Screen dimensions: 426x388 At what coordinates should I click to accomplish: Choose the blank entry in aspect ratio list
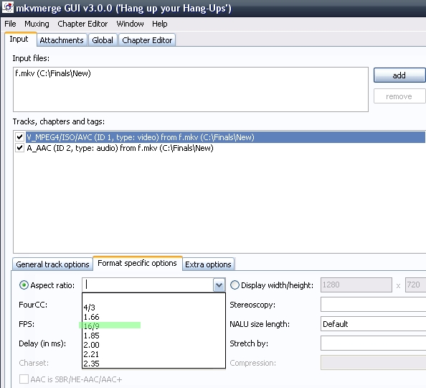[x=153, y=298]
